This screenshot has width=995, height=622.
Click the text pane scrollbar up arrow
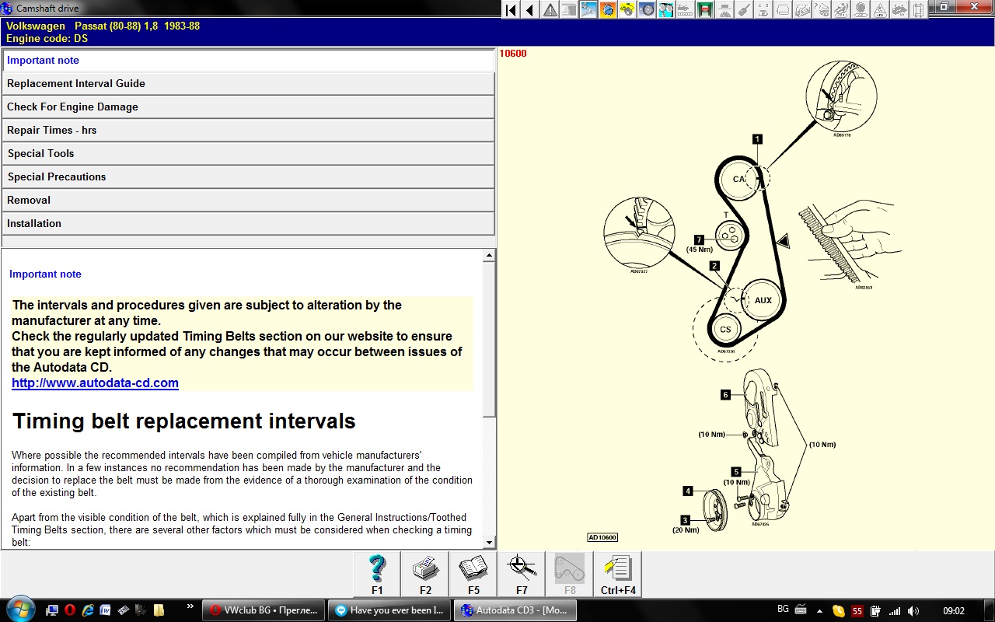(489, 255)
